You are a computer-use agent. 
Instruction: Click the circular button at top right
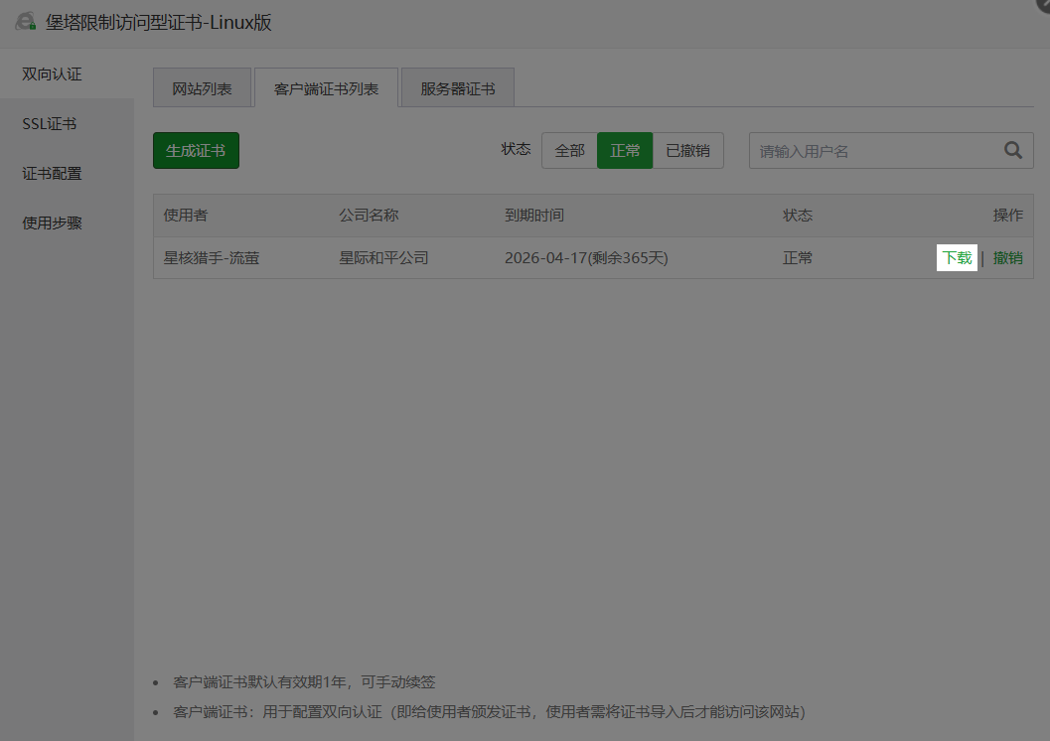click(1043, 7)
